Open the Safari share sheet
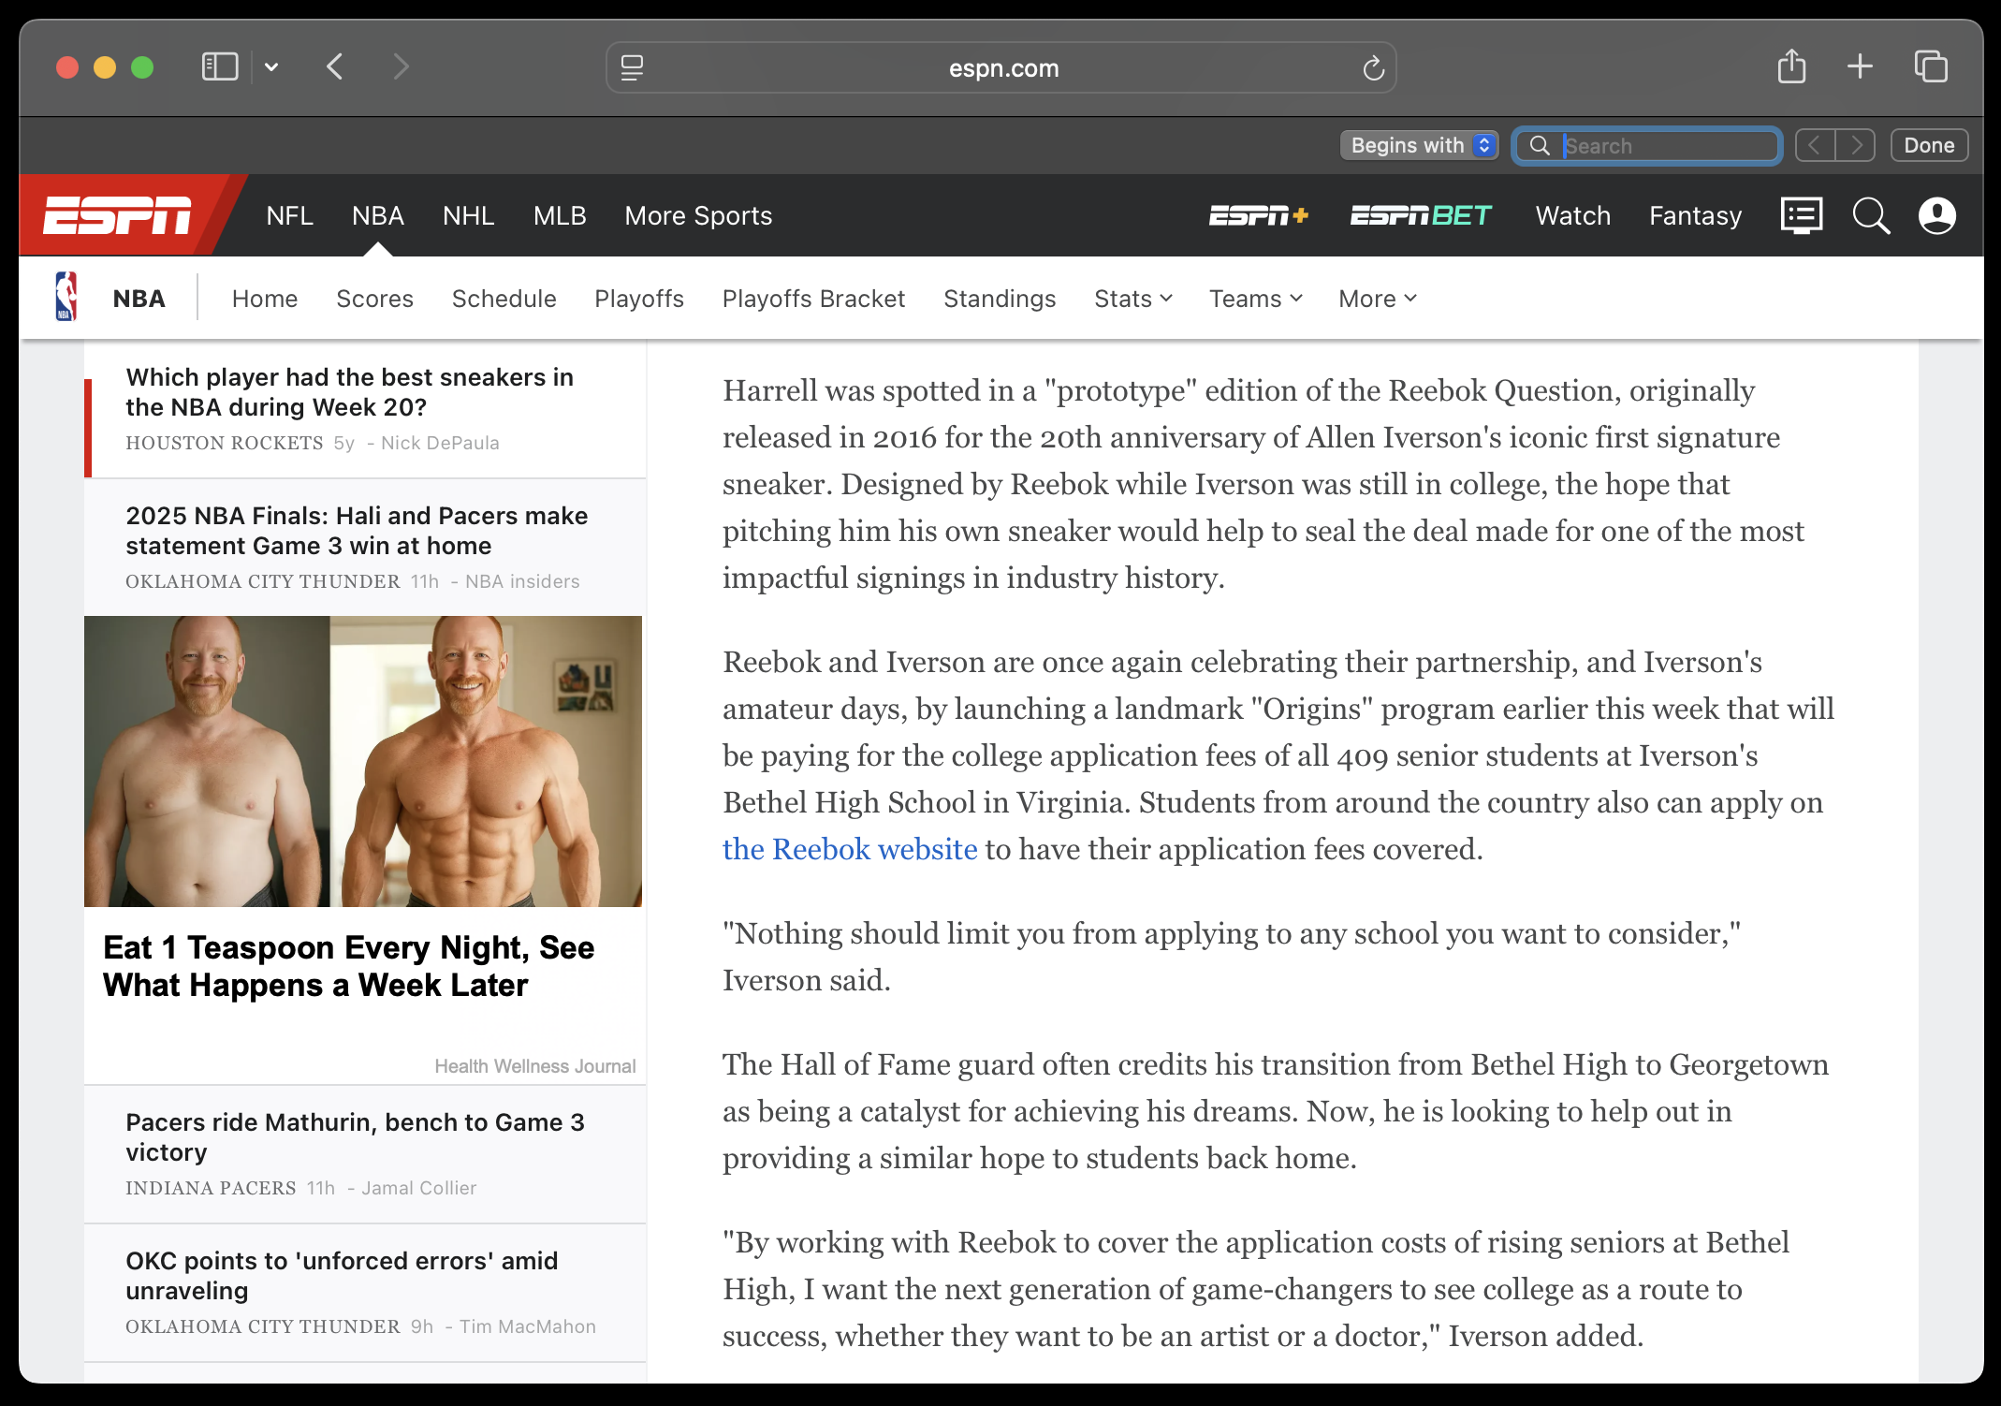2001x1406 pixels. pos(1791,67)
